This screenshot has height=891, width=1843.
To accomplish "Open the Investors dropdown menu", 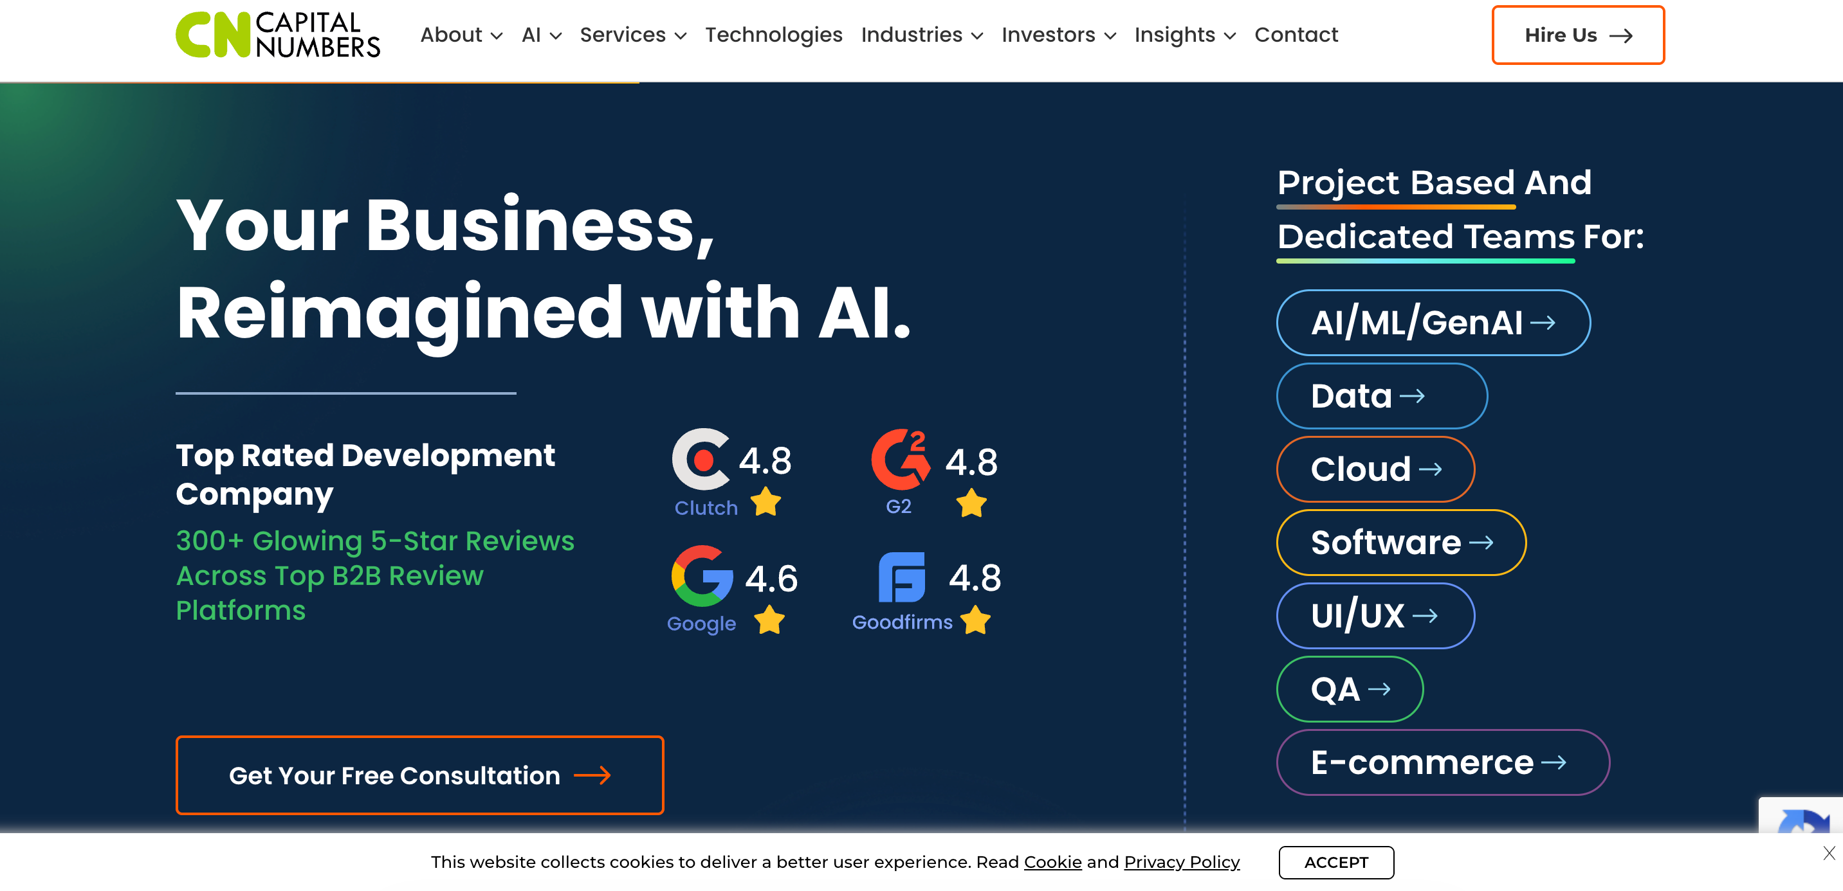I will tap(1058, 34).
